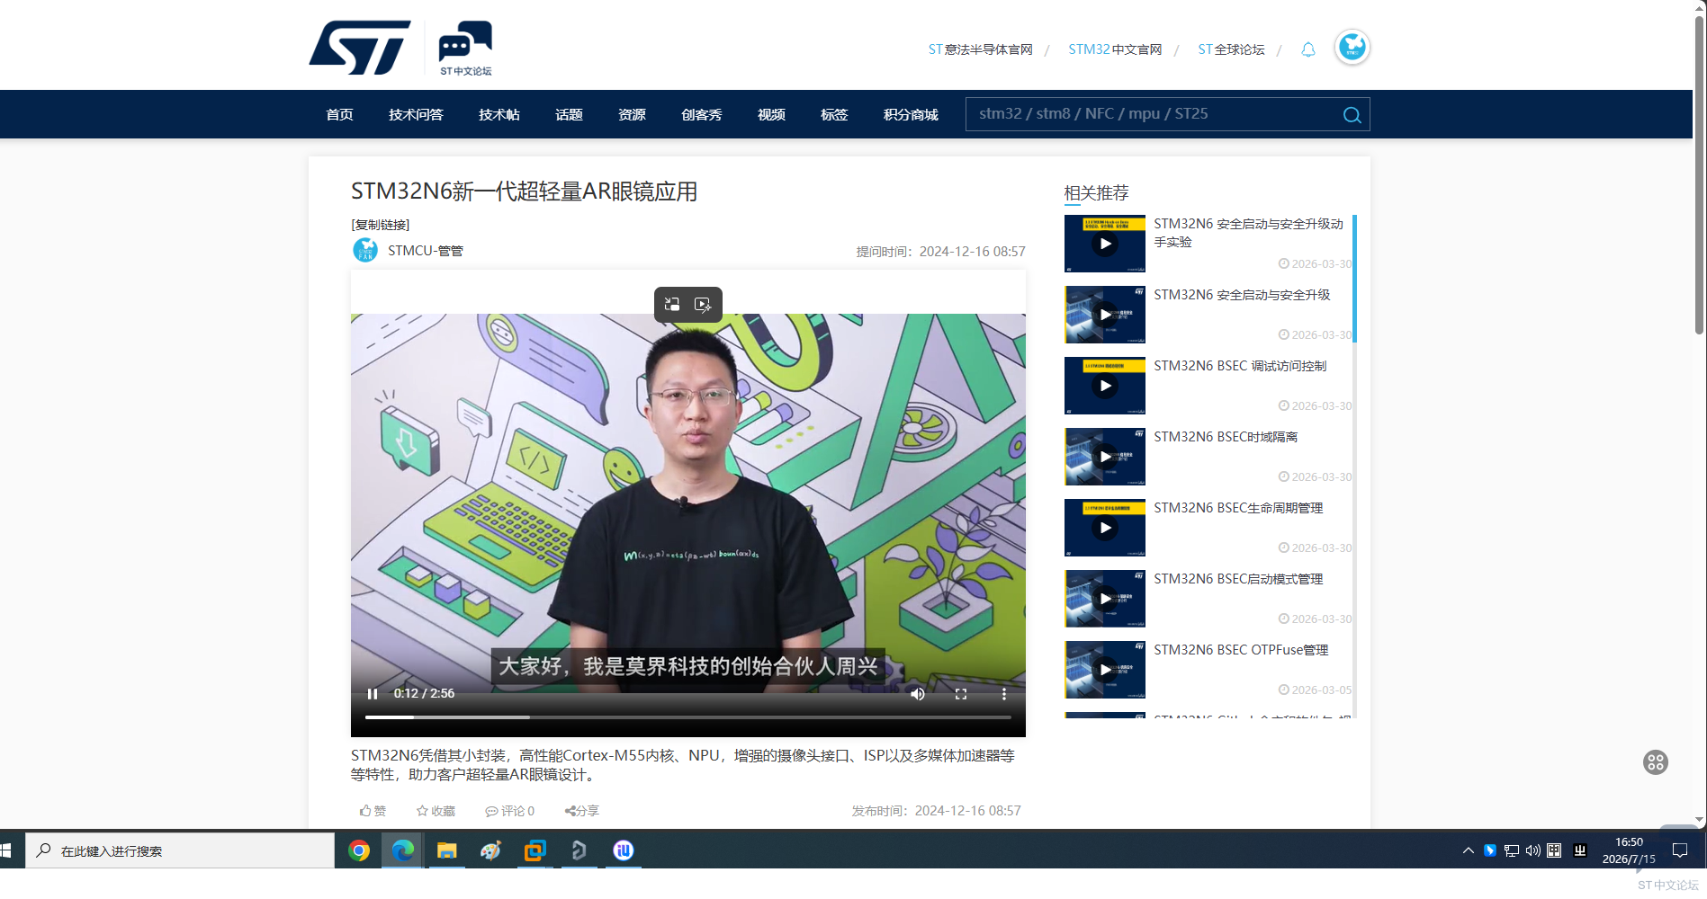Pause the video

click(x=373, y=694)
